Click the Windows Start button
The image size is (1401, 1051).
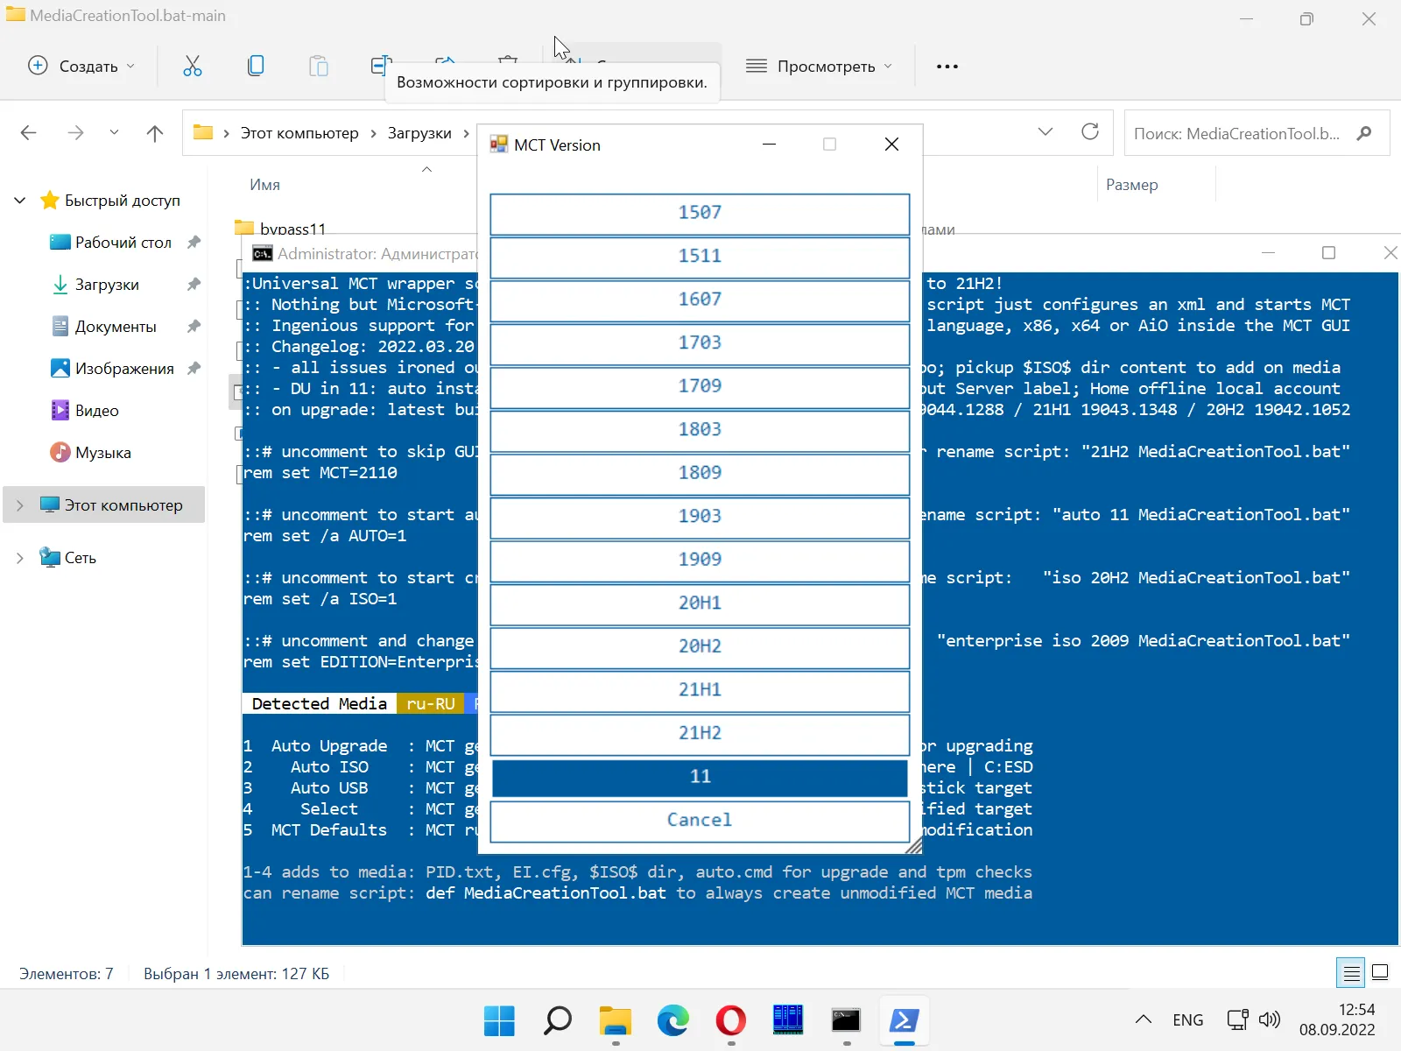pos(499,1020)
